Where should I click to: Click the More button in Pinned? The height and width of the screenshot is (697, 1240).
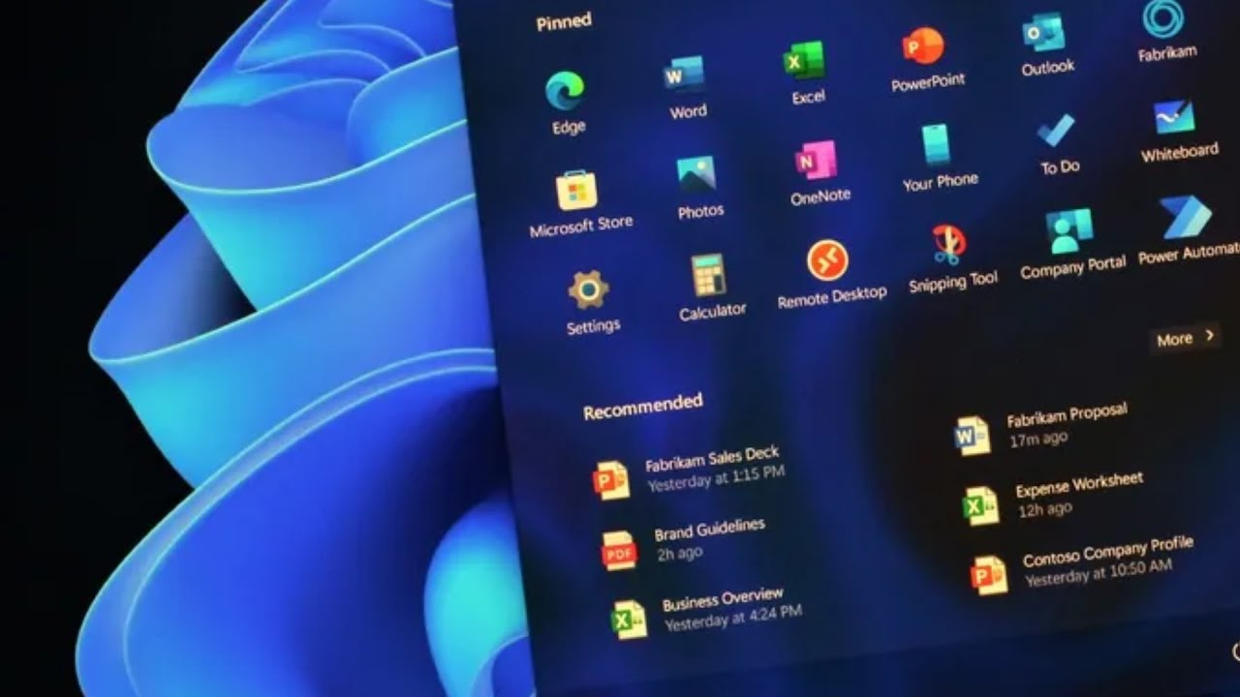point(1185,338)
